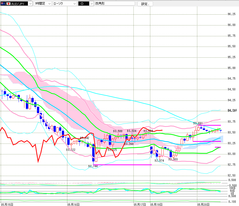Click the 95.00 price axis label
Viewport: 239px width, 206px height.
231,68
